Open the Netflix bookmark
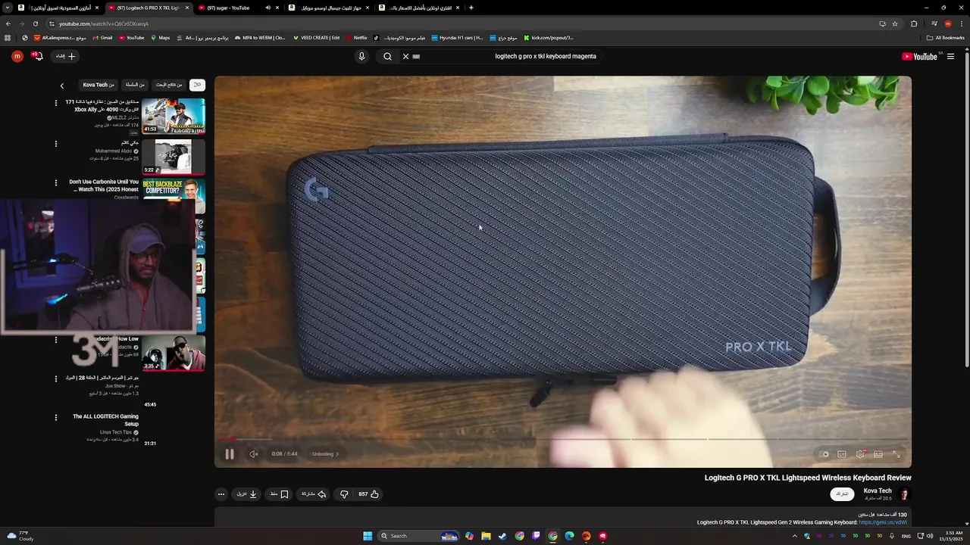 (x=357, y=37)
